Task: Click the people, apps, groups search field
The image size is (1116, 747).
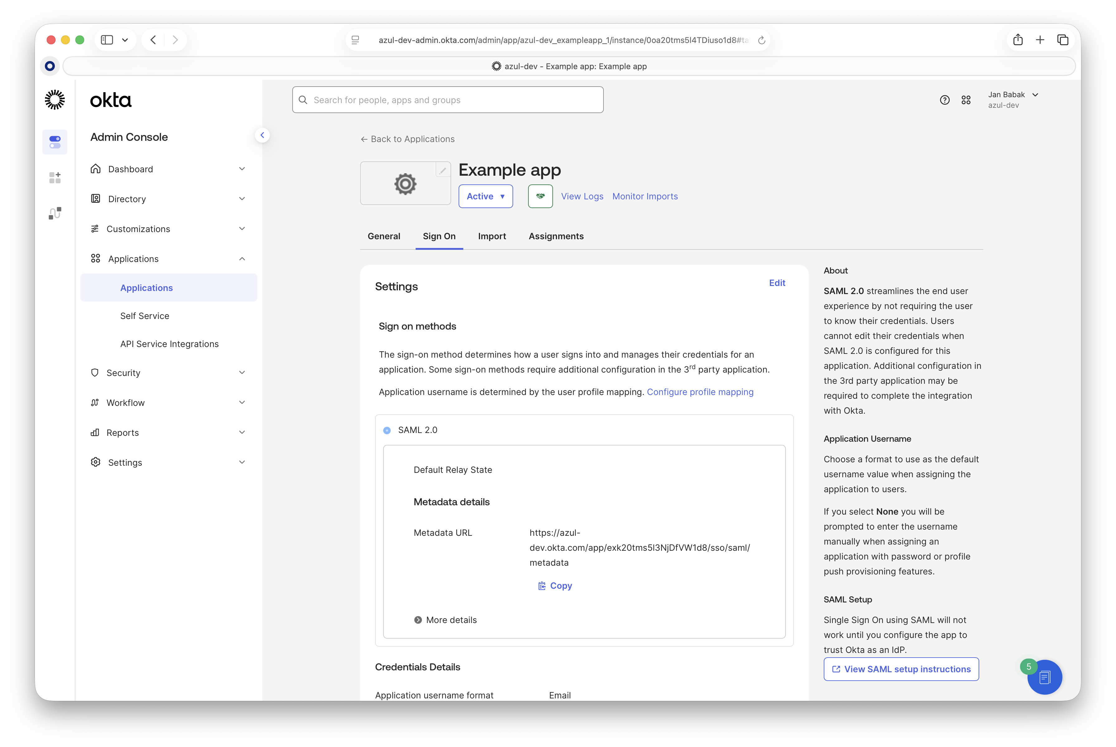Action: [x=448, y=100]
